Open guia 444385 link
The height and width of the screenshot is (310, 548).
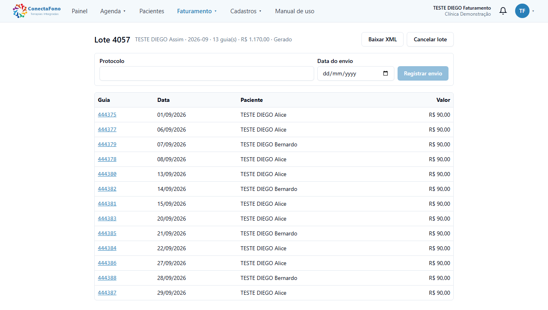pos(107,233)
